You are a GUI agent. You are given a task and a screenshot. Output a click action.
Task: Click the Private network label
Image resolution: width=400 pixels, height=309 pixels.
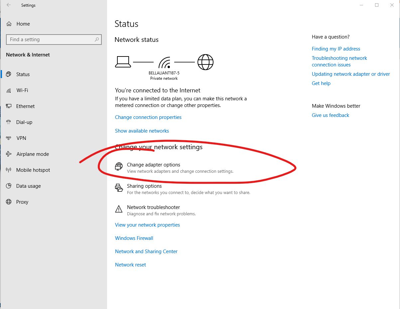point(164,78)
